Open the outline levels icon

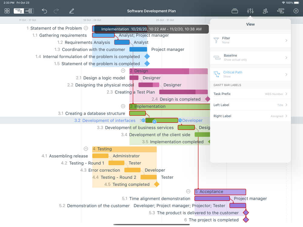tap(281, 11)
